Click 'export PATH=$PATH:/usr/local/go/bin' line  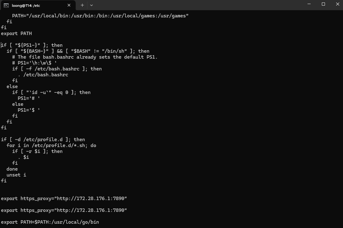coord(50,222)
